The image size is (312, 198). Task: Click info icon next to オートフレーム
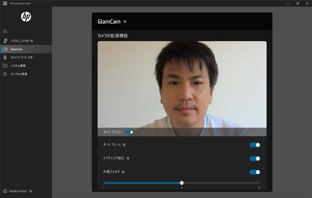[x=124, y=145]
